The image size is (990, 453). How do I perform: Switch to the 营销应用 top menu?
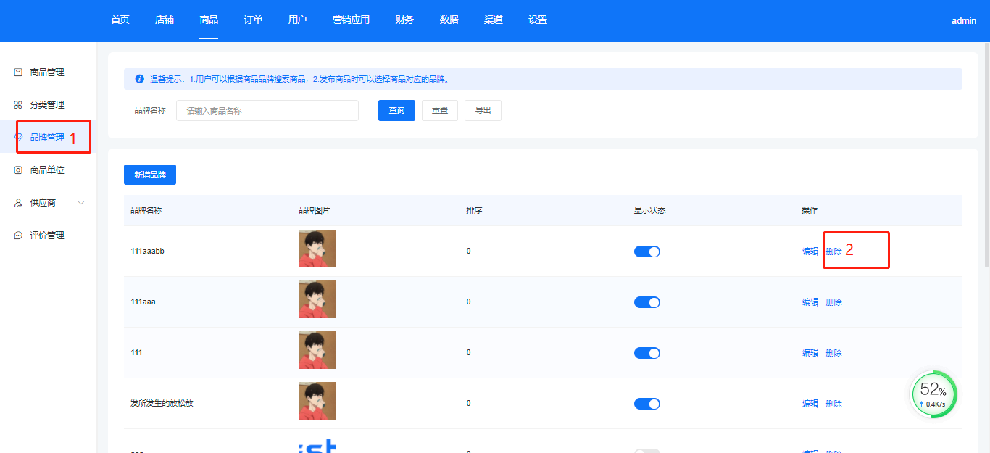click(351, 20)
